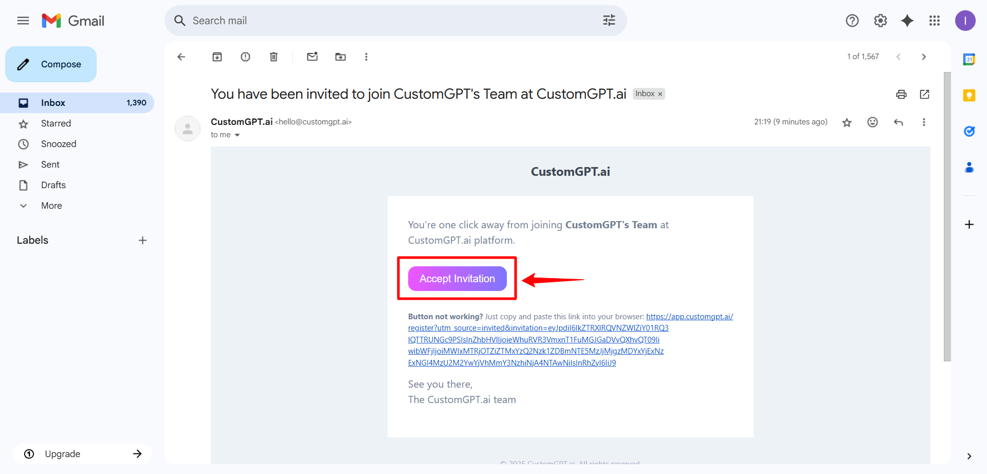Screen dimensions: 987x474
Task: Open message more options menu
Action: tap(924, 122)
